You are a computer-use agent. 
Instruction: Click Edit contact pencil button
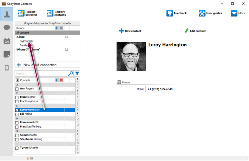click(x=195, y=31)
